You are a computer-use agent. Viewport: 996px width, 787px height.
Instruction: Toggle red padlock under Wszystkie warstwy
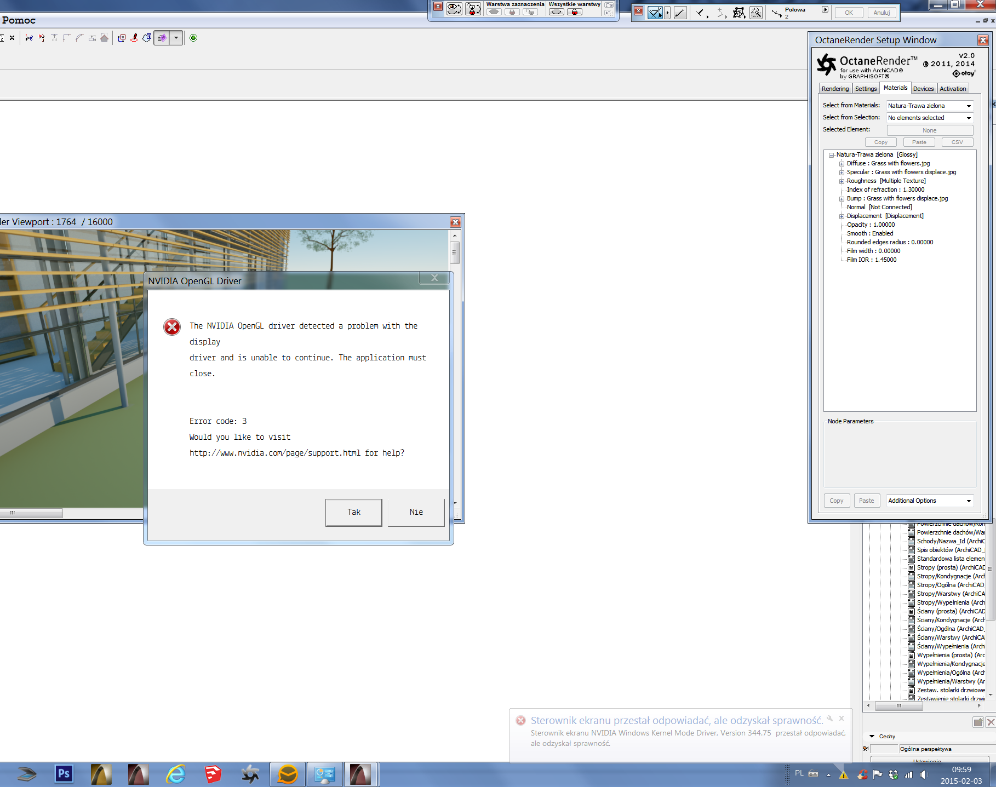575,12
